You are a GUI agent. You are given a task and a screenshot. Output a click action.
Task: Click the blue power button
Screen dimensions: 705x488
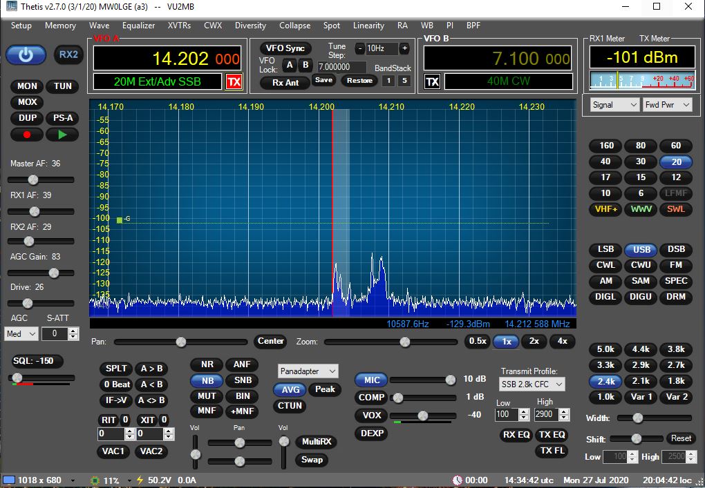26,55
